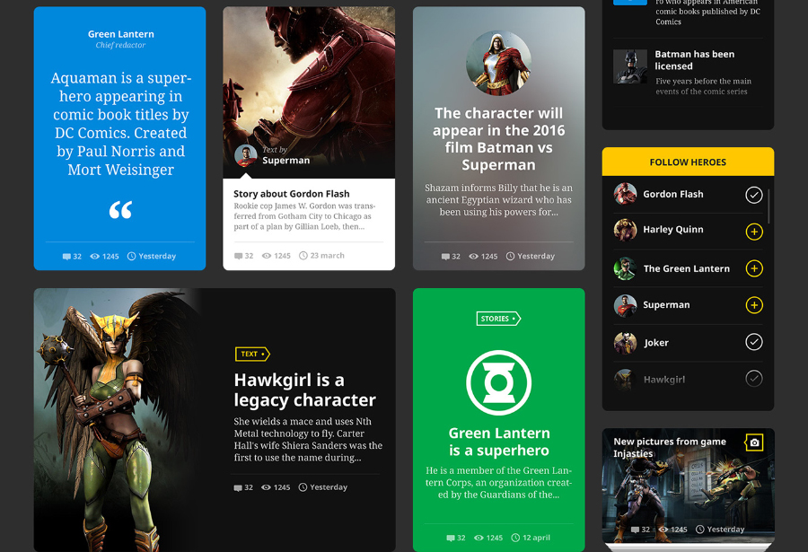The width and height of the screenshot is (808, 552).
Task: Click clock icon on the Shazam card
Action: point(510,256)
